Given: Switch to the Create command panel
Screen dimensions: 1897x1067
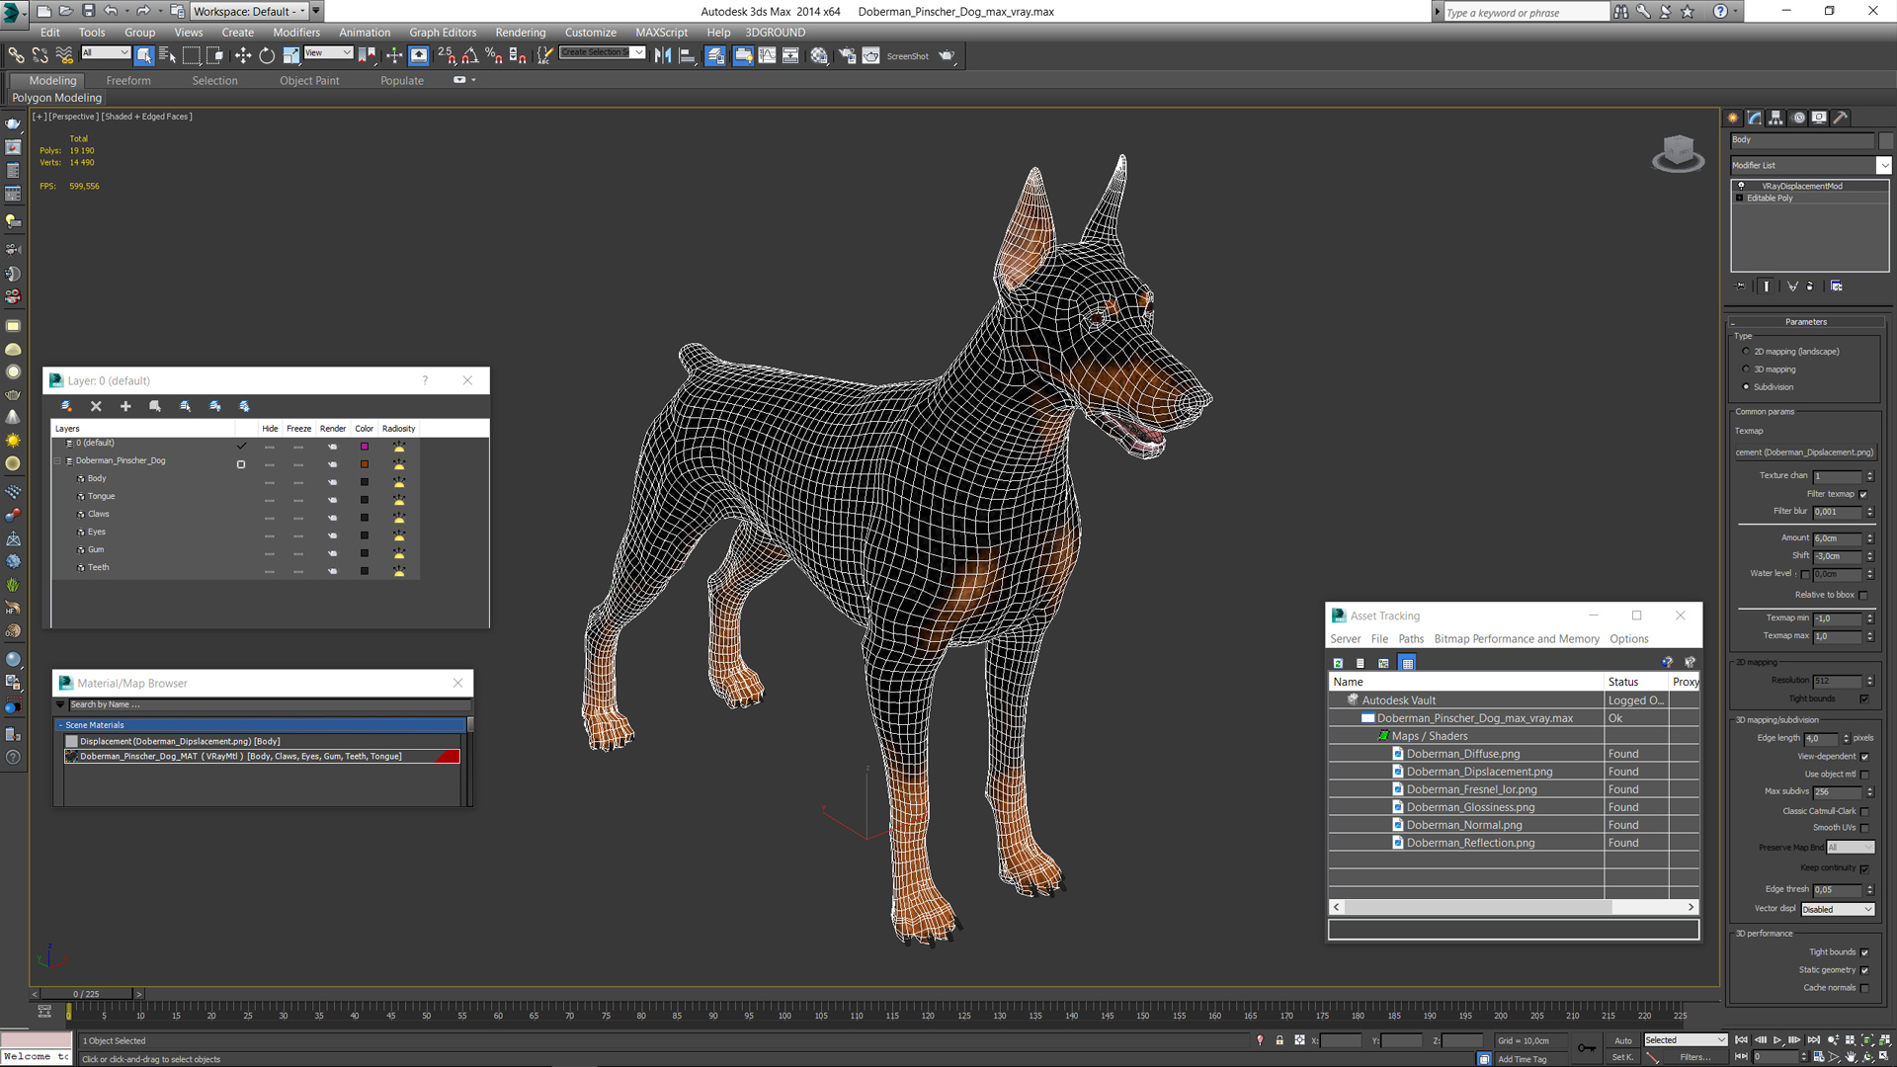Looking at the screenshot, I should [x=1733, y=118].
